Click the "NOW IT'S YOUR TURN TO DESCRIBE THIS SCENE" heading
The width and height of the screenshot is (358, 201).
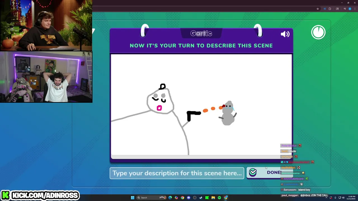201,46
